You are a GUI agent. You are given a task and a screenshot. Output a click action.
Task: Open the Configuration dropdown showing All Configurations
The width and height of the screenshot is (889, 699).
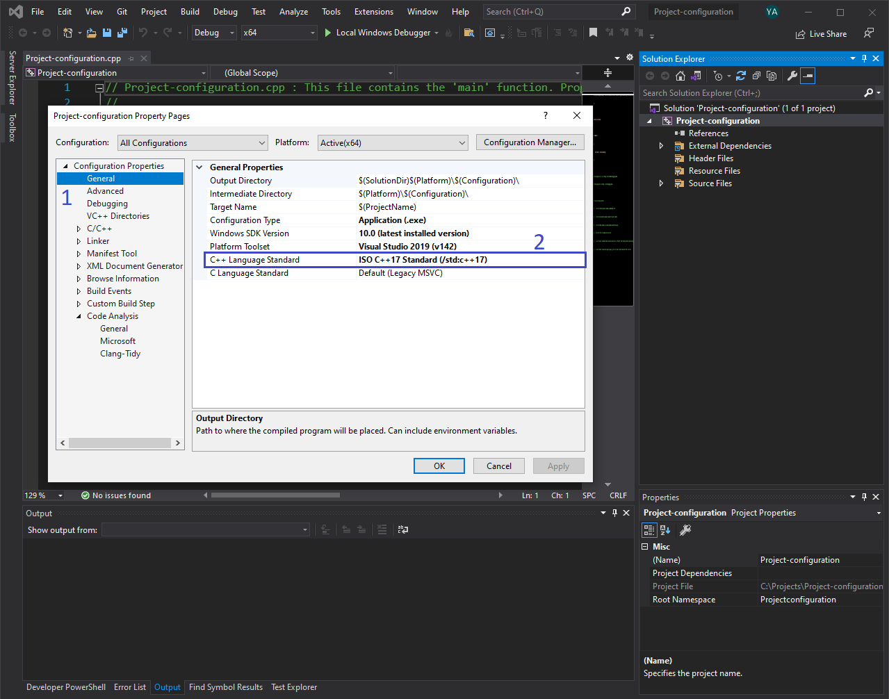[x=193, y=142]
